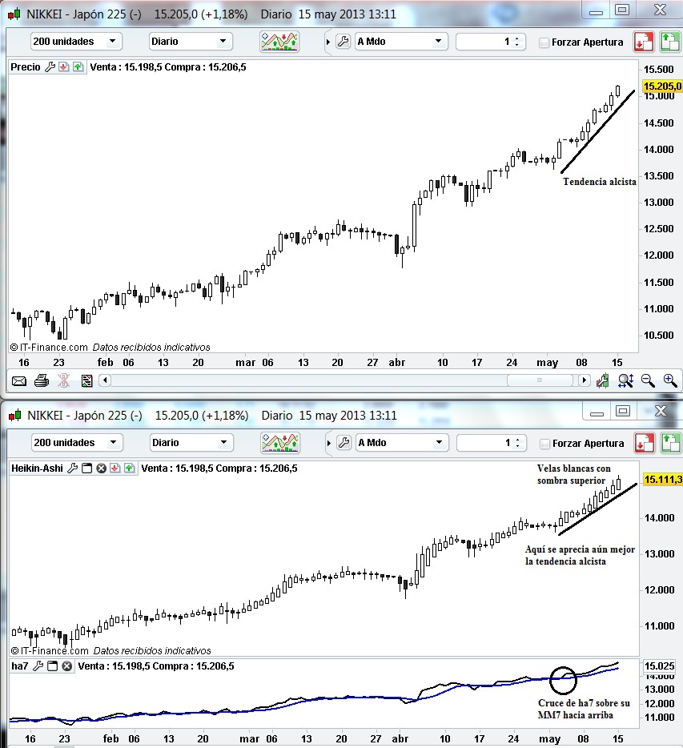Click order settings wrench in top window toolbar
Viewport: 683px width, 748px height.
tap(343, 42)
